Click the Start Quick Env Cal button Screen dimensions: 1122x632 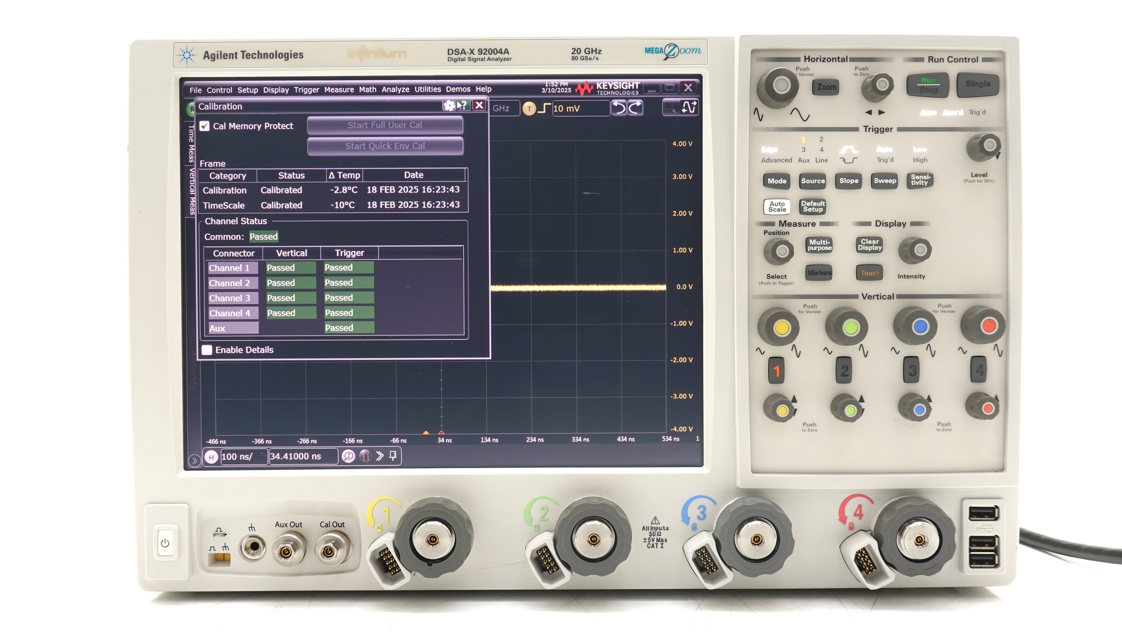click(385, 146)
